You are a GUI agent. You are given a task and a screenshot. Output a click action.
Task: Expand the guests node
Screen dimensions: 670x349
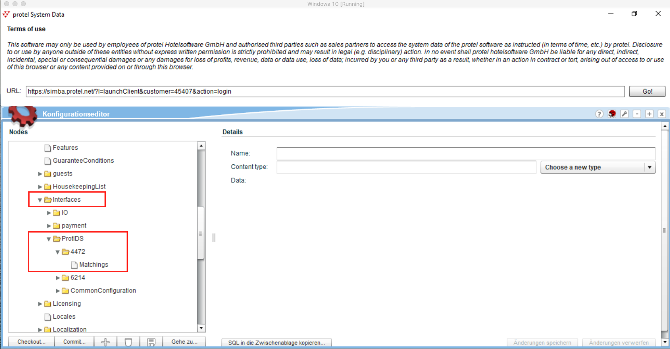pos(40,174)
